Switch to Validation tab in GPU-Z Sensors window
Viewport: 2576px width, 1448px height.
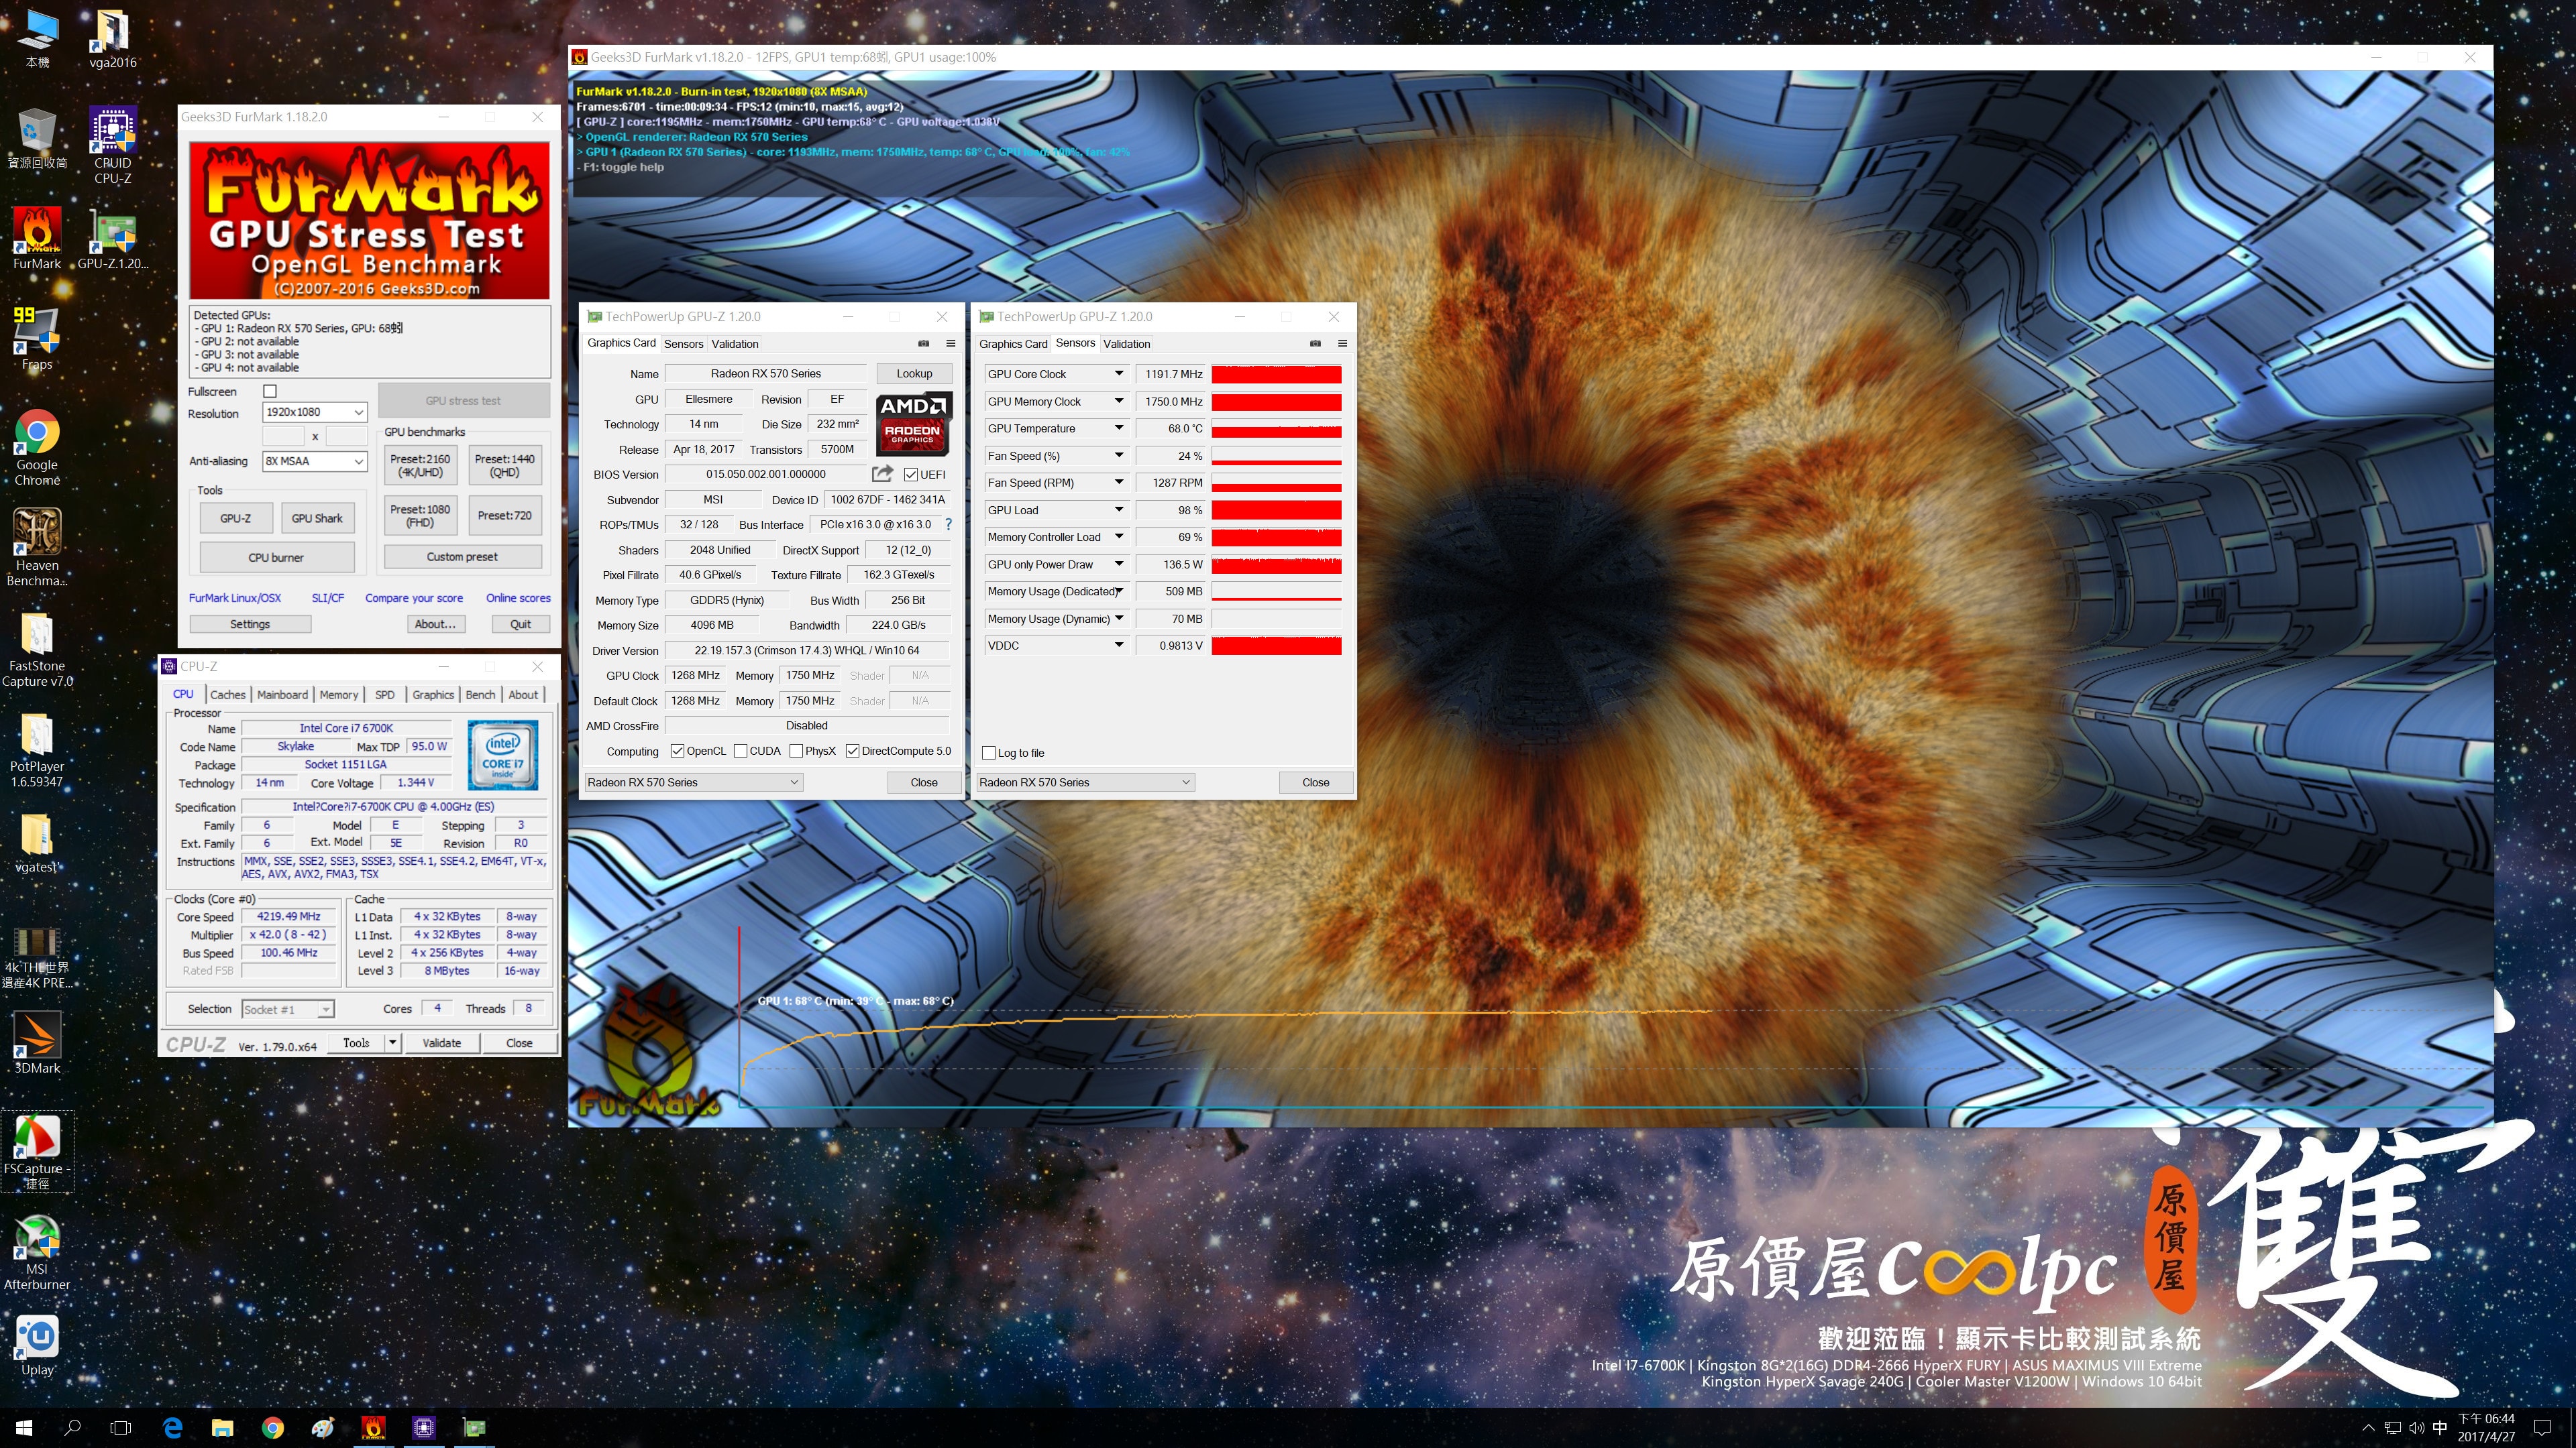pyautogui.click(x=1127, y=344)
